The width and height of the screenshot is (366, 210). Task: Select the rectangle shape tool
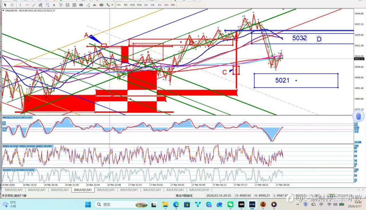point(81,5)
